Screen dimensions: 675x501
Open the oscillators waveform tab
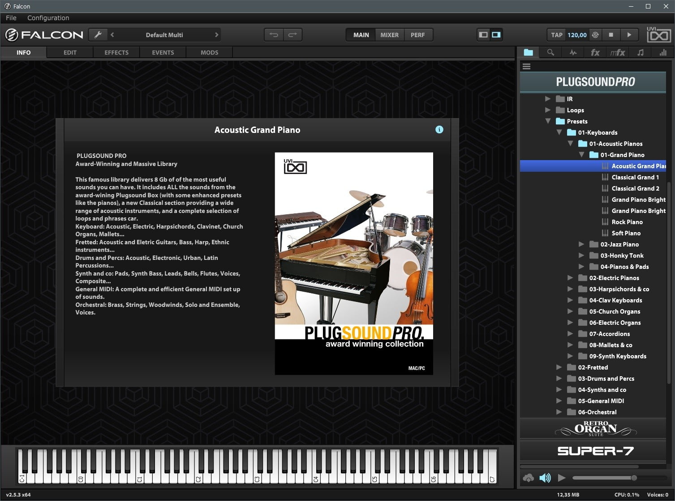click(x=573, y=52)
